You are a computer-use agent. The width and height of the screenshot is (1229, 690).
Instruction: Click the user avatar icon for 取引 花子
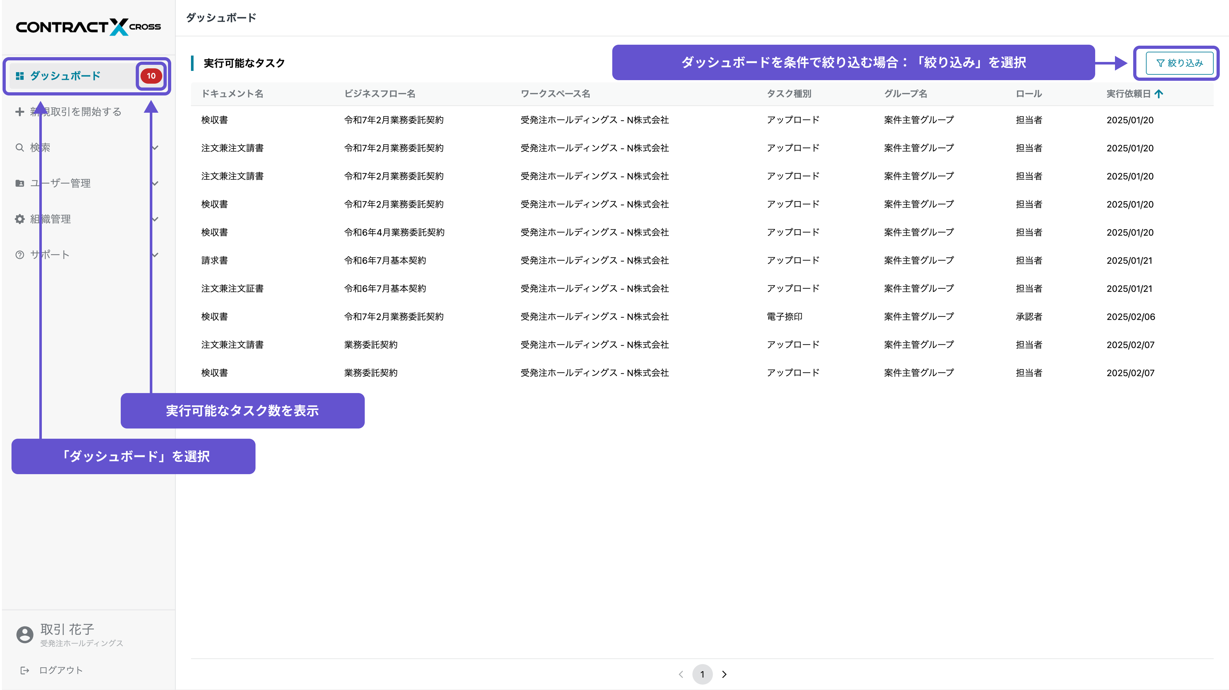pyautogui.click(x=24, y=634)
